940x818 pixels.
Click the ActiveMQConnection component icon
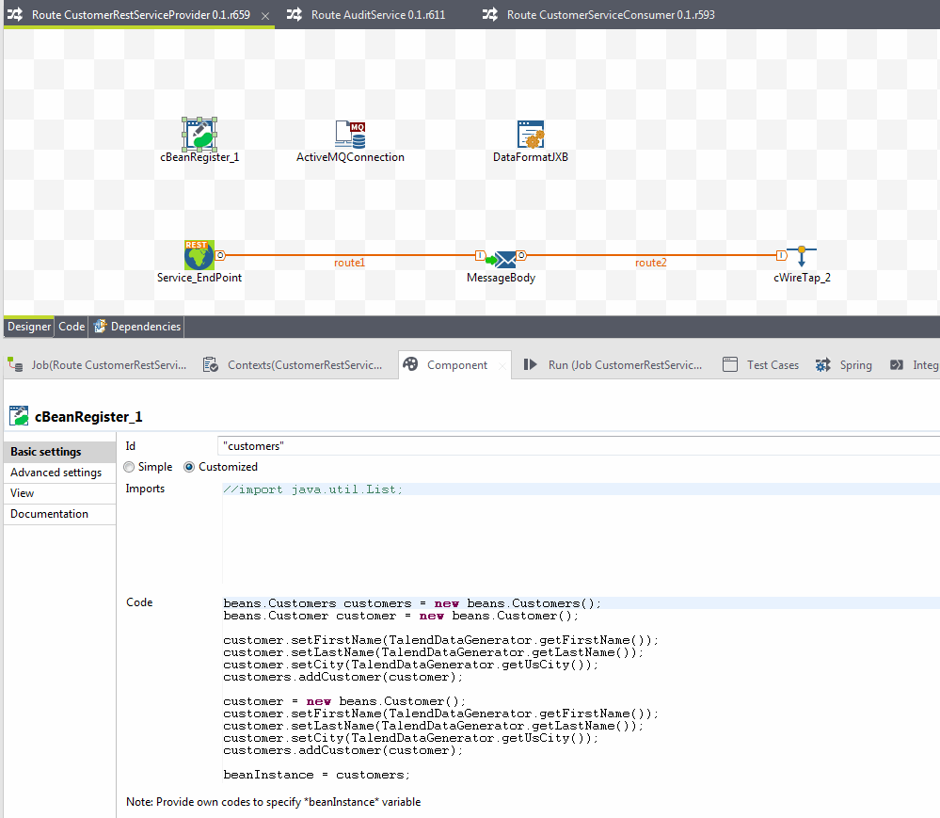click(x=350, y=135)
